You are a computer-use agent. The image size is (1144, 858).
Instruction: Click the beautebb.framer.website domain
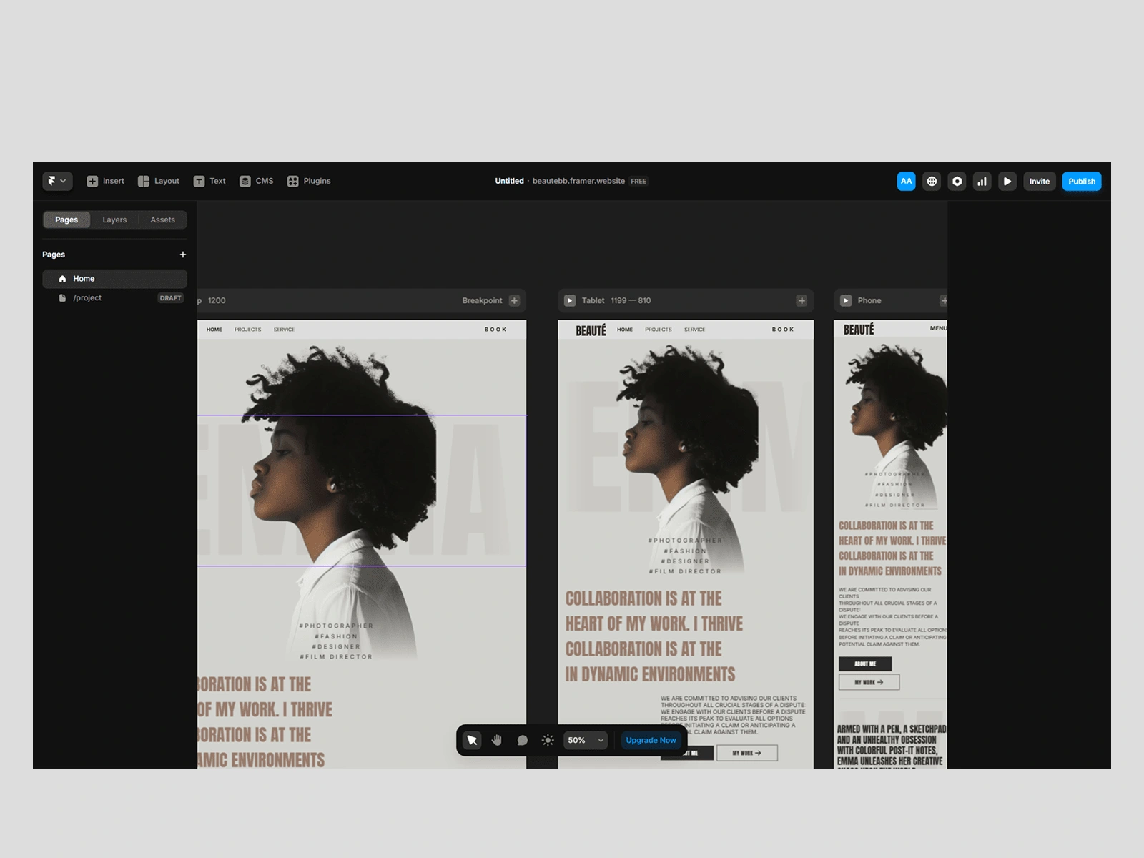pyautogui.click(x=578, y=181)
